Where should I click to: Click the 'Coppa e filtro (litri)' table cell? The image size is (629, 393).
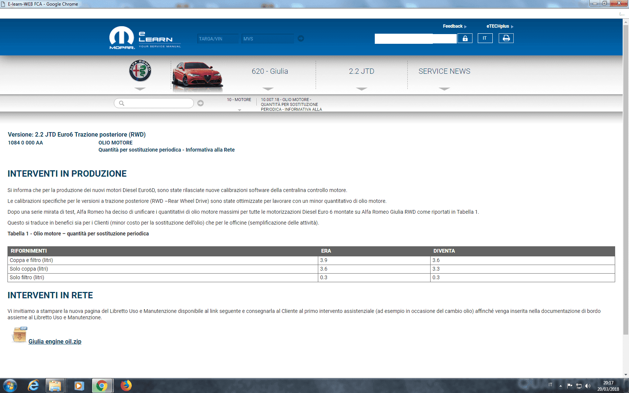(x=163, y=261)
